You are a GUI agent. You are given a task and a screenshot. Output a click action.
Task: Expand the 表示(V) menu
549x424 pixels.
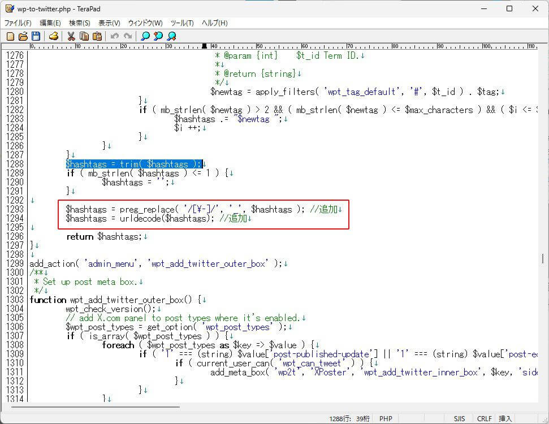pos(109,23)
